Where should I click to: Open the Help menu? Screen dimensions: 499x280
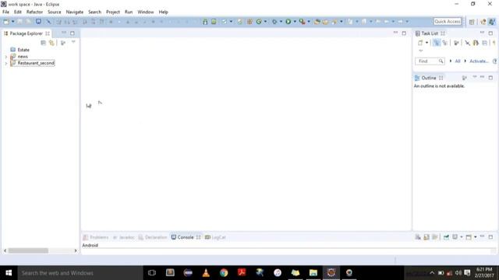[x=163, y=12]
